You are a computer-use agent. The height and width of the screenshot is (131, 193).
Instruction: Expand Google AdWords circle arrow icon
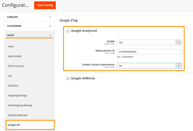tap(68, 78)
